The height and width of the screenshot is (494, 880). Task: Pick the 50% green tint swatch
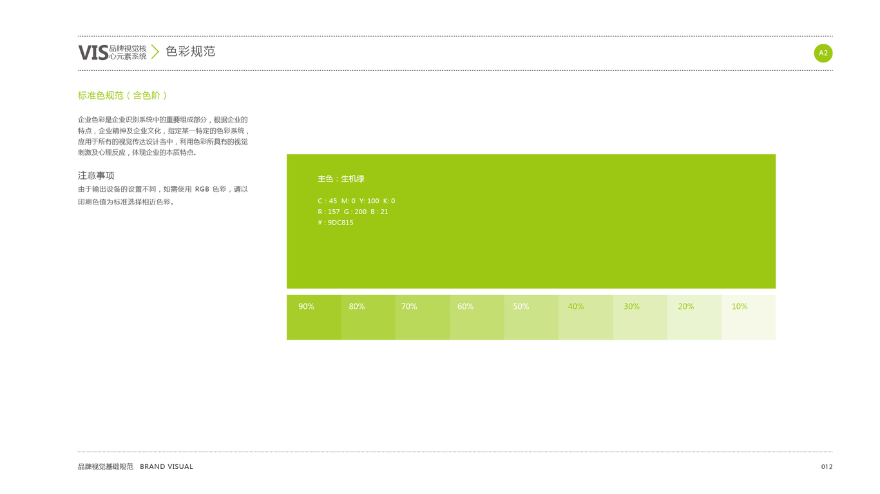(531, 317)
